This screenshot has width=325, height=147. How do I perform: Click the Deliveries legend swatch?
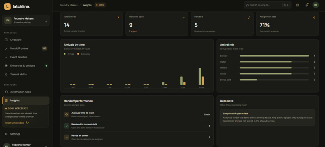78,54
